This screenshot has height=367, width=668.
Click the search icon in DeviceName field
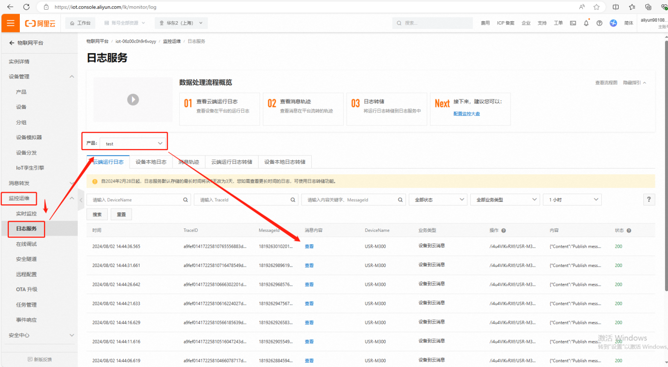[x=186, y=200]
